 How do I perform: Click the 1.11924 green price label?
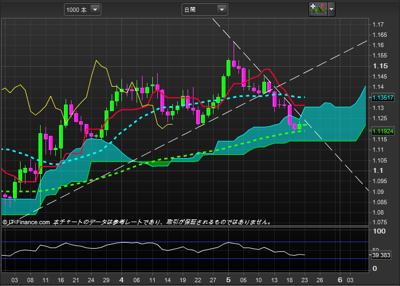383,131
